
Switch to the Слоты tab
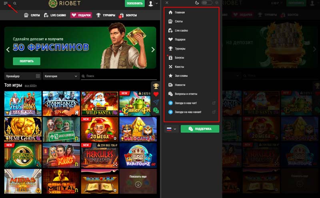pos(32,15)
